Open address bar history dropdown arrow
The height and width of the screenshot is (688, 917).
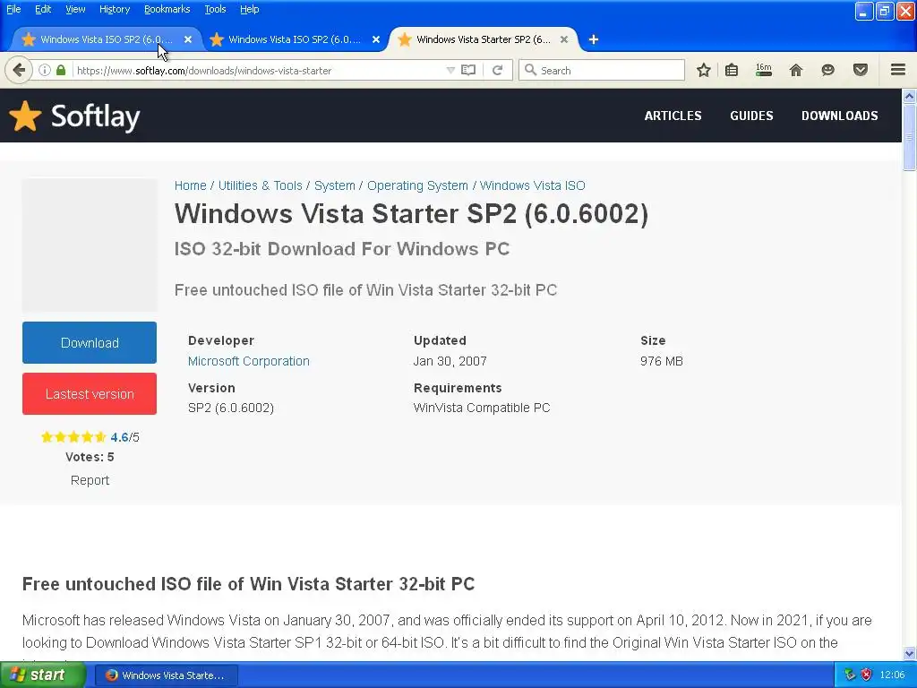click(x=450, y=70)
